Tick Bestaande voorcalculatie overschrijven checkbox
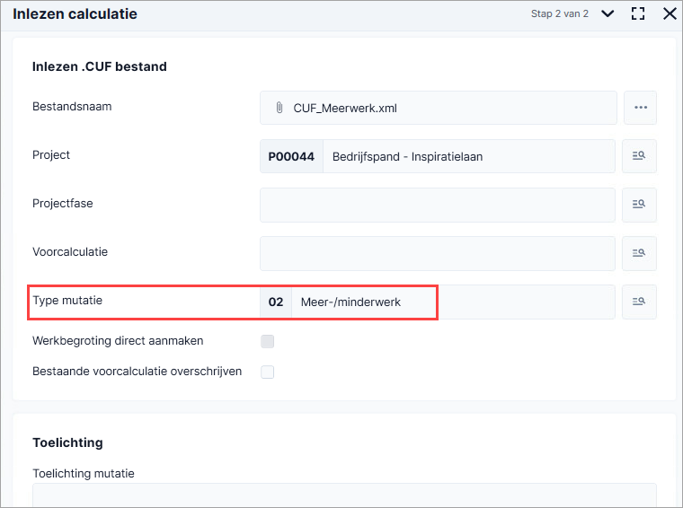Viewport: 683px width, 508px height. tap(268, 372)
